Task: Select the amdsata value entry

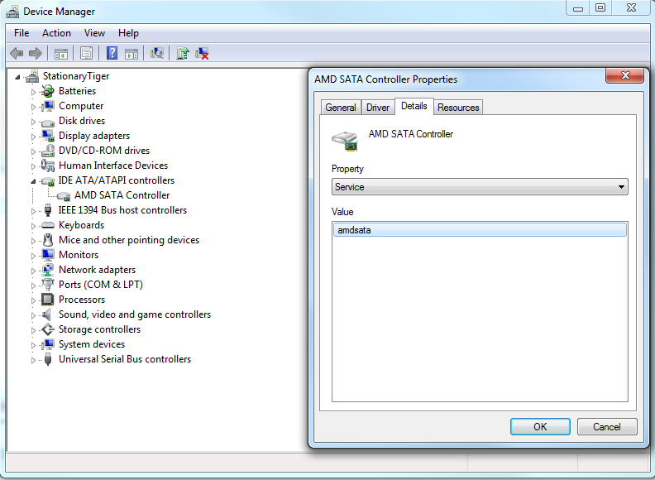Action: point(480,230)
